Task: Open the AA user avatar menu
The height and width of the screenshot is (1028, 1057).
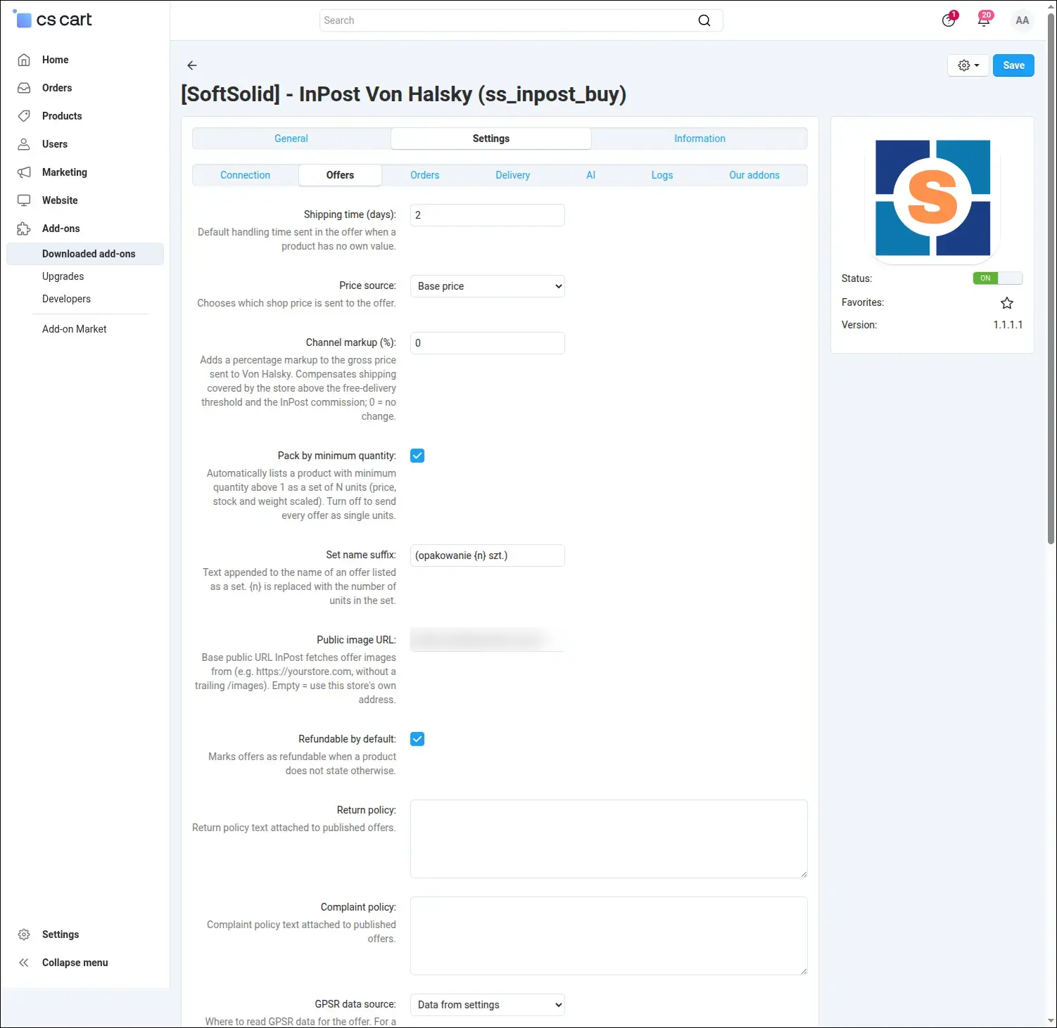Action: tap(1023, 20)
